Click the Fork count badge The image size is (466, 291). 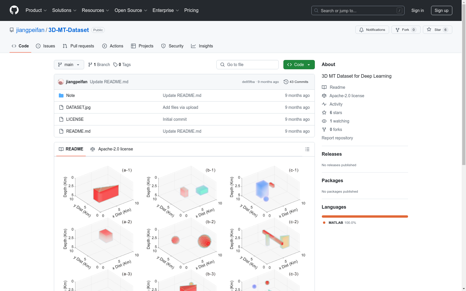[x=414, y=30]
